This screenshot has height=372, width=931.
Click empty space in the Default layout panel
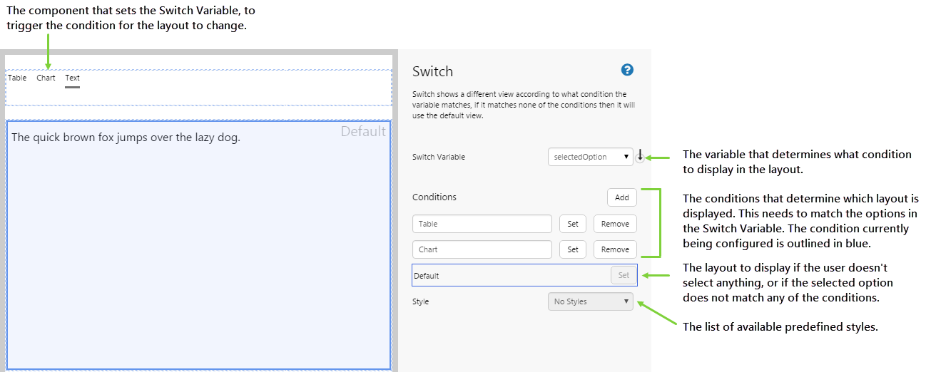(x=198, y=257)
